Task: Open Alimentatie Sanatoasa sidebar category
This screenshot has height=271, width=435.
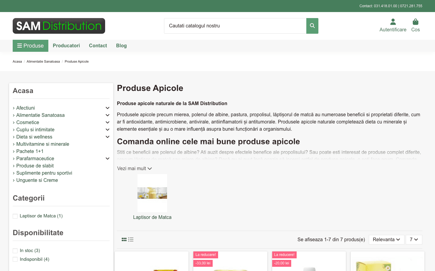Action: [40, 115]
